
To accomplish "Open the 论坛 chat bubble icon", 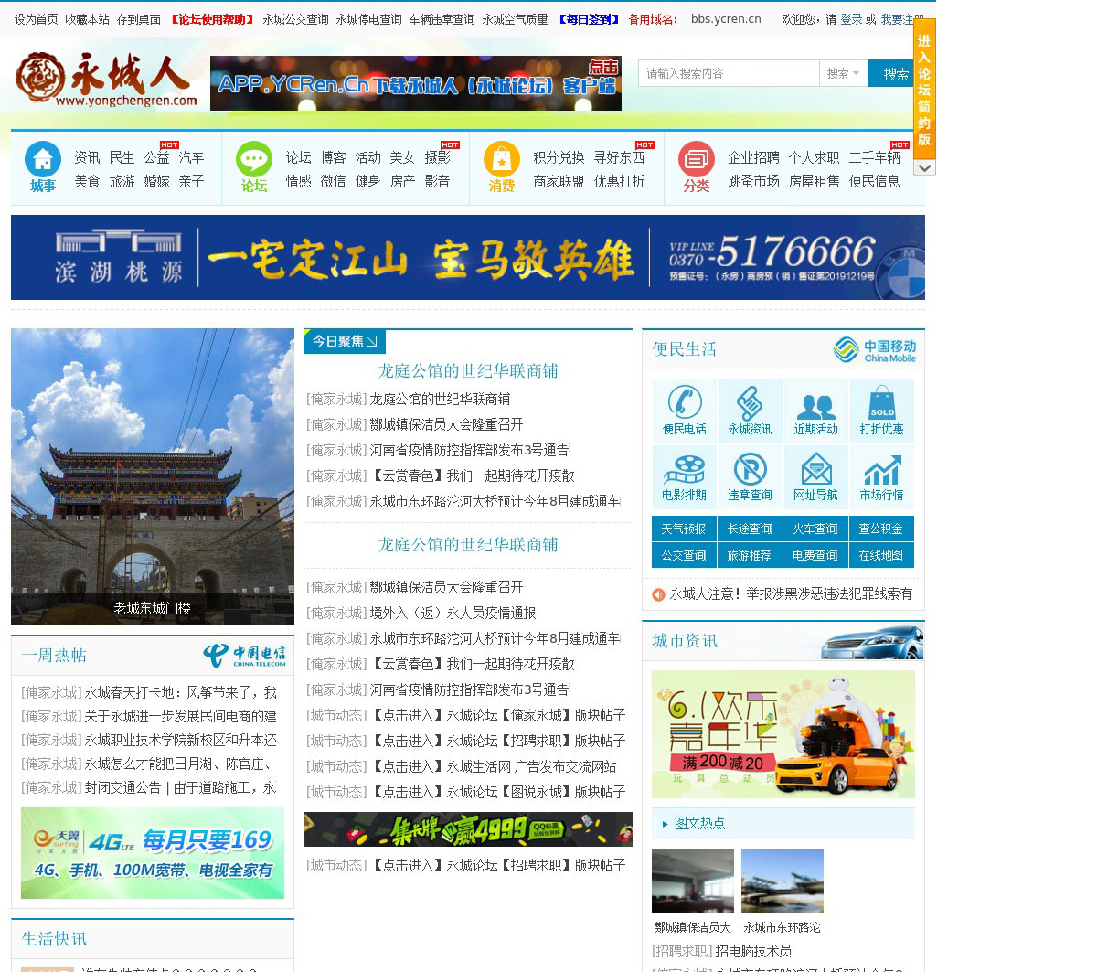I will coord(254,159).
